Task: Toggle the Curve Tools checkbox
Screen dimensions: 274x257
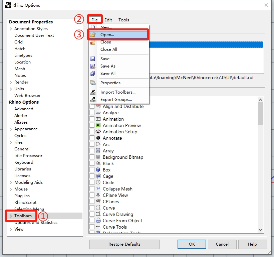Action: (92, 227)
